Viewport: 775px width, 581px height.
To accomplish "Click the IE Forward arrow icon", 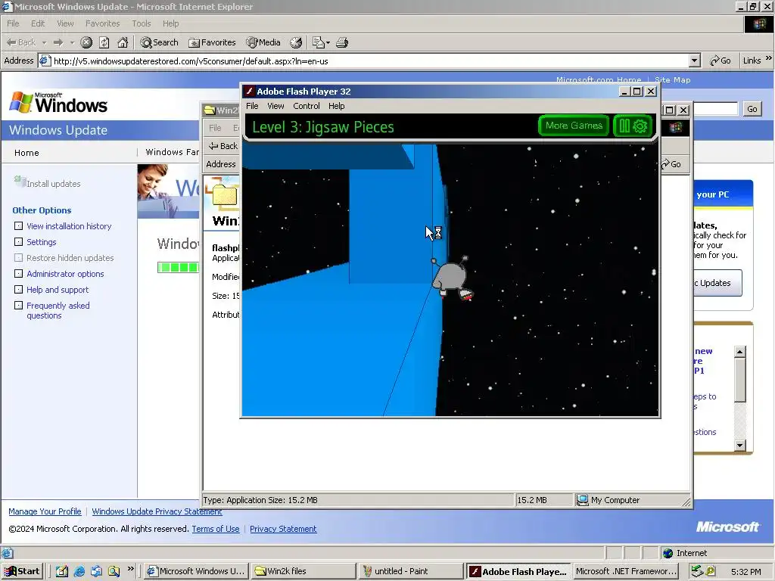I will click(x=58, y=42).
